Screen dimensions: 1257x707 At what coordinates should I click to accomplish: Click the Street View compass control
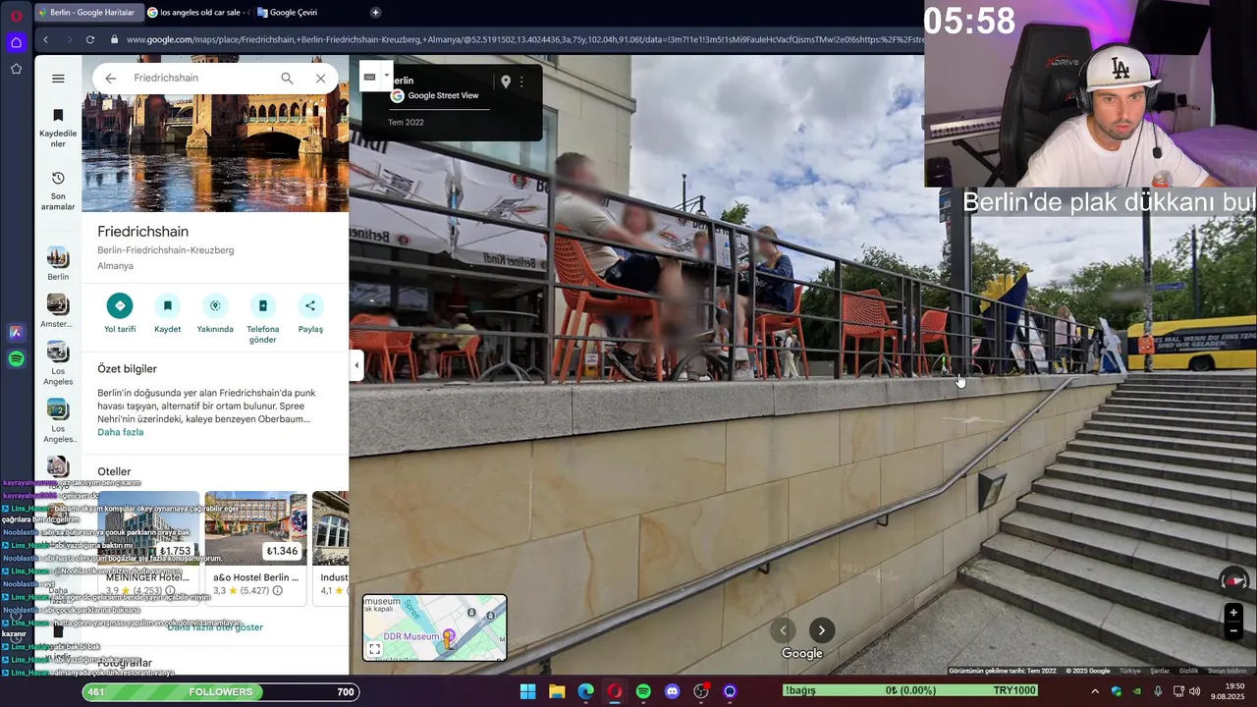coord(1234,580)
